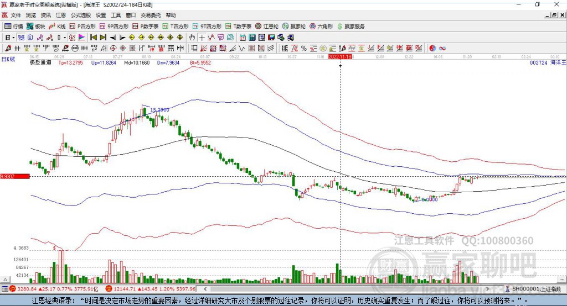
Task: Expand the candlestick style dropdown arrow
Action: (65, 38)
